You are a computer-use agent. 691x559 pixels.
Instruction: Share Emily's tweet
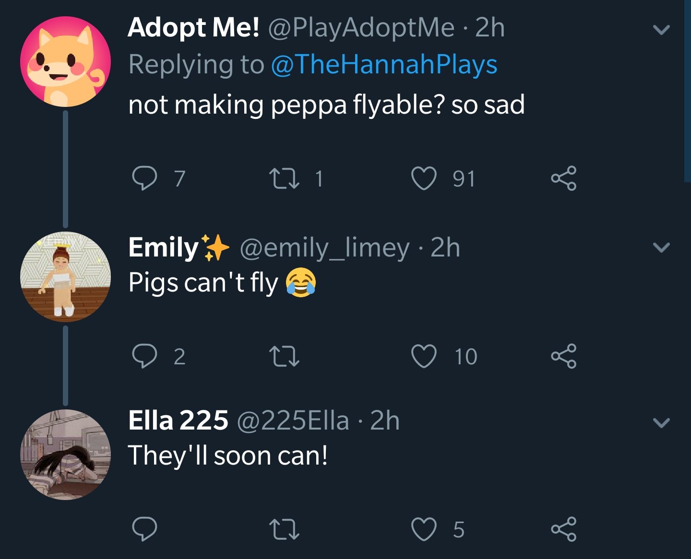click(x=563, y=356)
